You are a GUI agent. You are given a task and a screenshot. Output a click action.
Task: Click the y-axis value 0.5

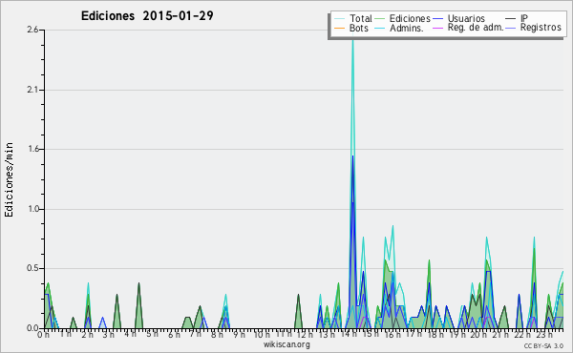(32, 269)
